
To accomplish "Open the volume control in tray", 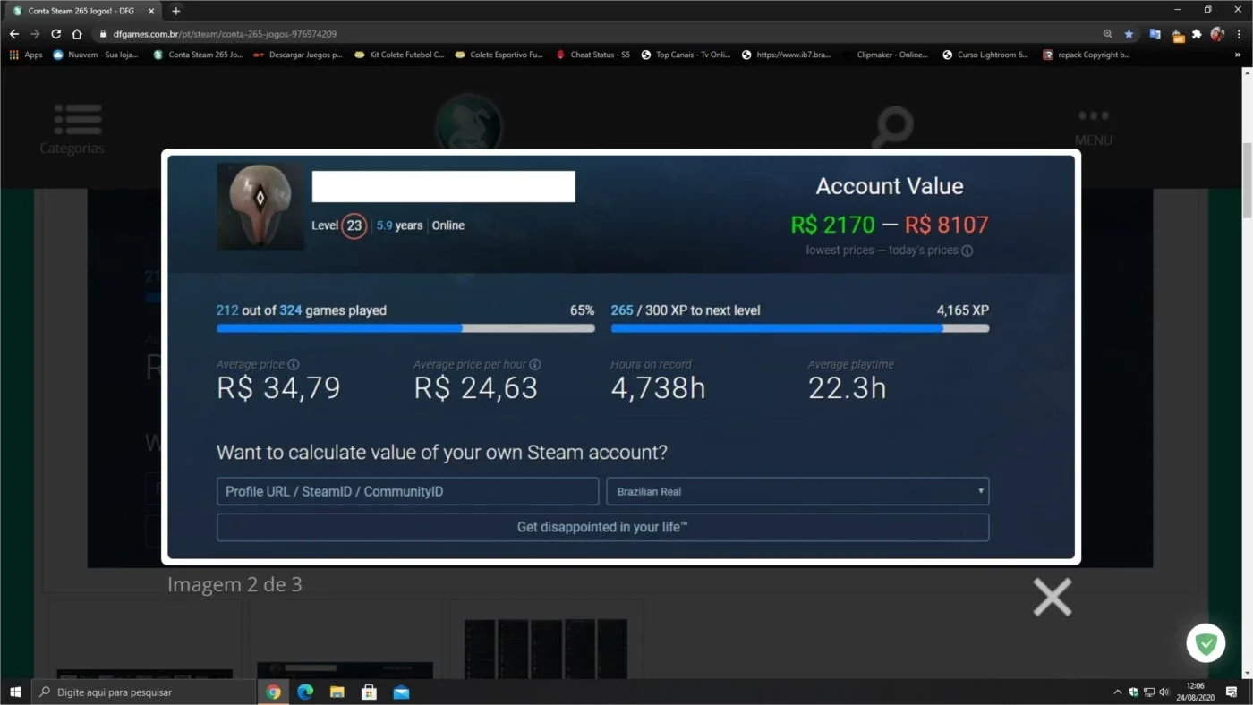I will coord(1164,692).
